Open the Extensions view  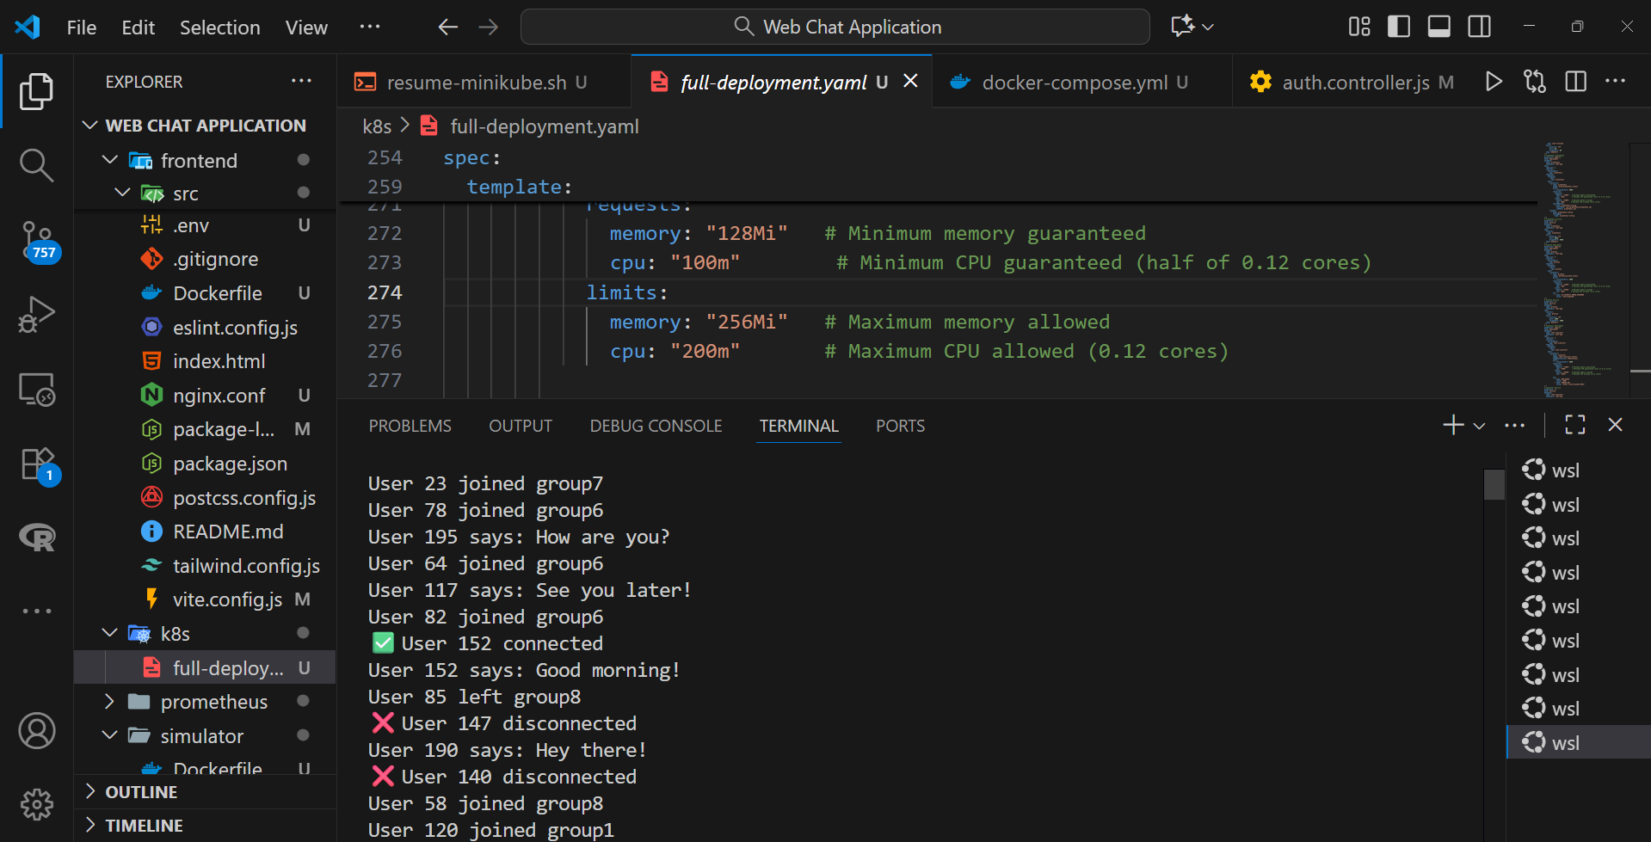pyautogui.click(x=36, y=465)
